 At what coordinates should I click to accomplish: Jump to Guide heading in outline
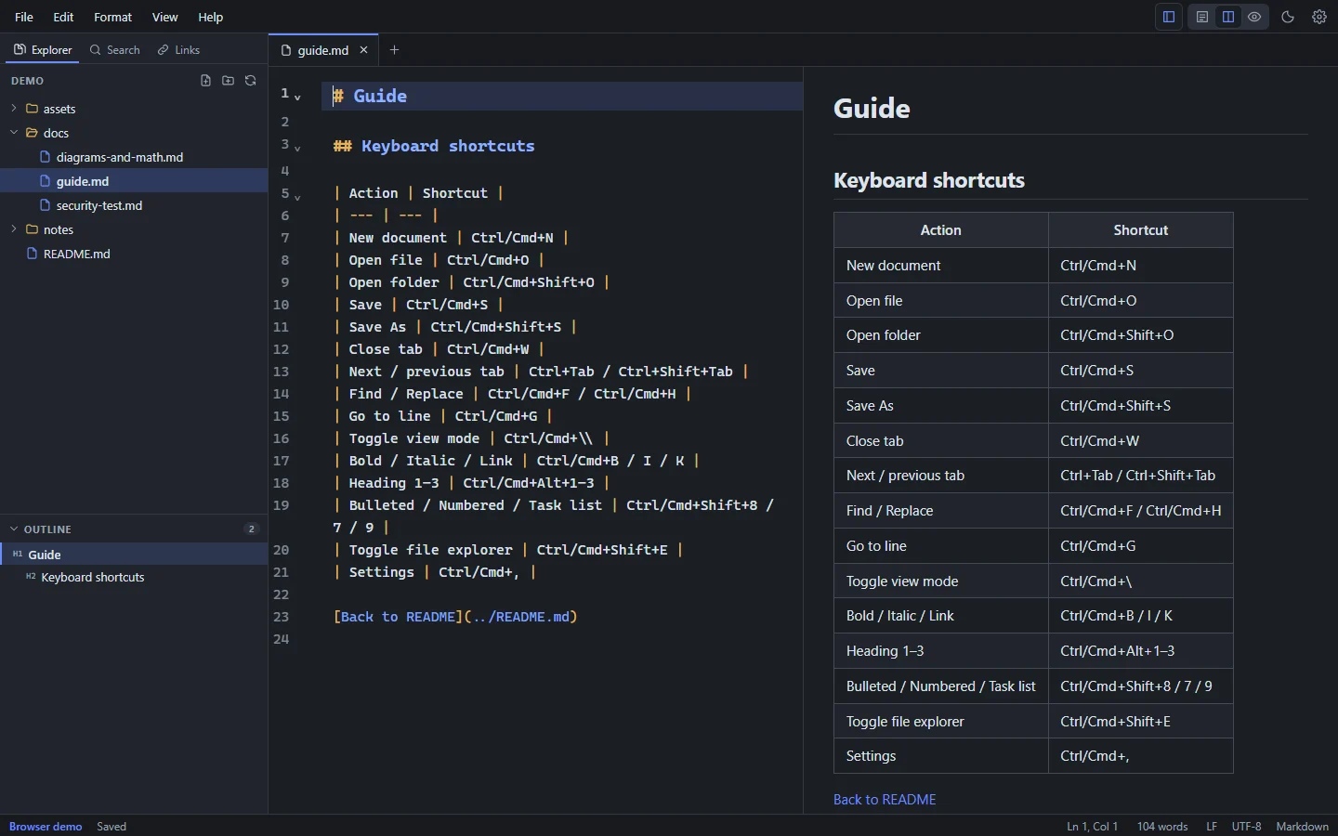[134, 555]
